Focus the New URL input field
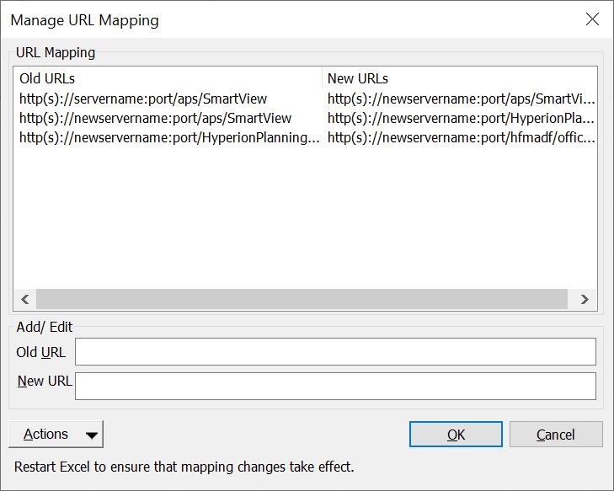This screenshot has height=491, width=614. 335,386
